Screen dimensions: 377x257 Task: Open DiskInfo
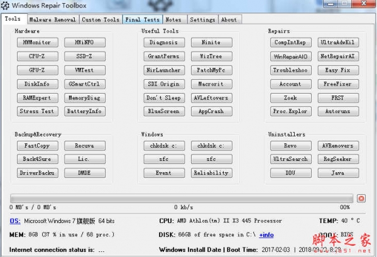(38, 84)
